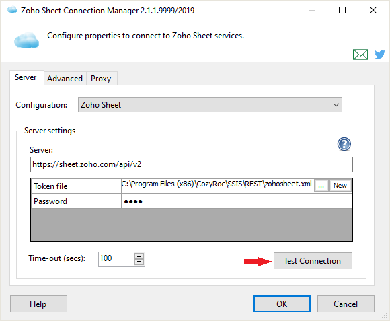Image resolution: width=390 pixels, height=321 pixels.
Task: Click the Time-out seconds value box
Action: (x=116, y=259)
